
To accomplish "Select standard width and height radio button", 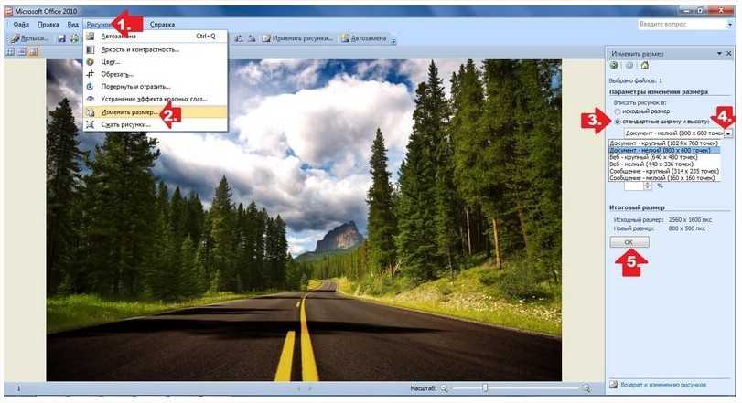I will tap(618, 121).
